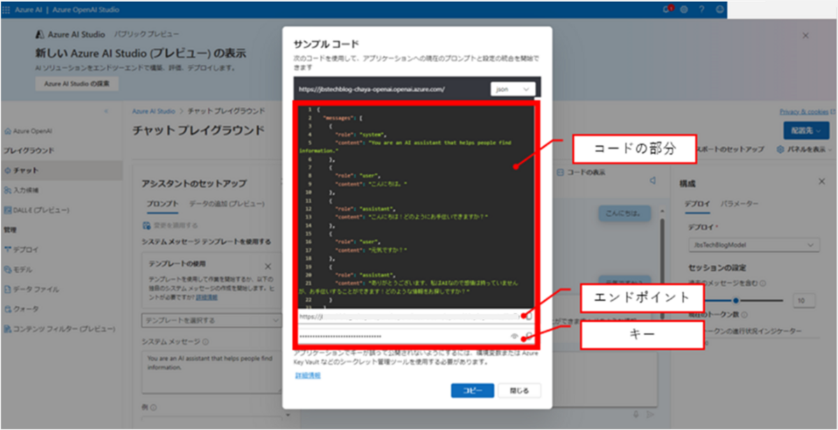The width and height of the screenshot is (838, 430).
Task: Open データ ファイル in the sidebar
Action: pos(31,288)
